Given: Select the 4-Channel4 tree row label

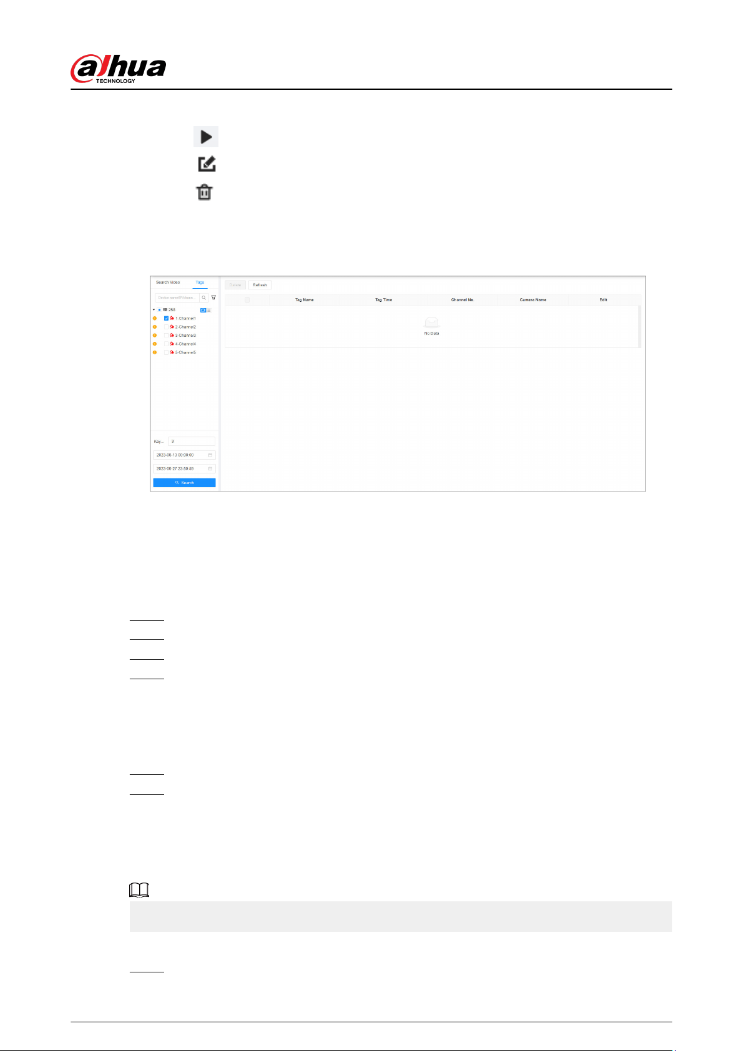Looking at the screenshot, I should click(x=185, y=344).
